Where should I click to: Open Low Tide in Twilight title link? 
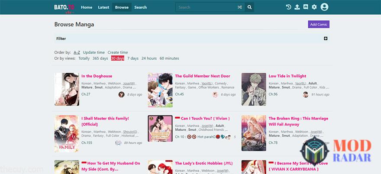coord(287,76)
